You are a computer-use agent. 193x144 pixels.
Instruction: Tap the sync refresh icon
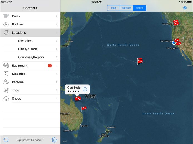(x=6, y=140)
